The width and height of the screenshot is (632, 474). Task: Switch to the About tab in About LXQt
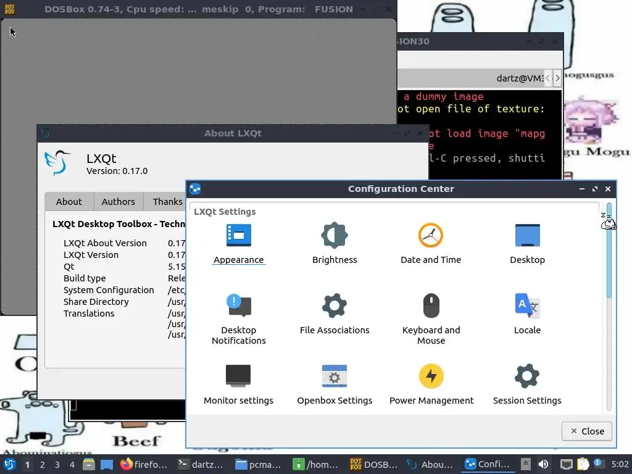[69, 202]
